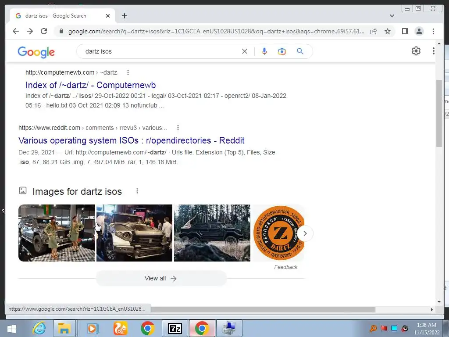Open third image of black truck in forest
This screenshot has height=337, width=449.
[x=212, y=233]
